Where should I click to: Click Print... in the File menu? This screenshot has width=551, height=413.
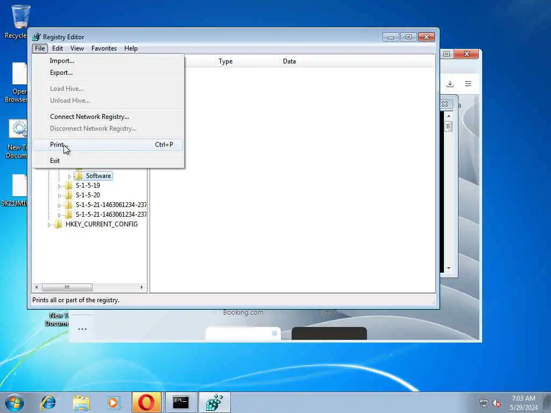point(108,144)
